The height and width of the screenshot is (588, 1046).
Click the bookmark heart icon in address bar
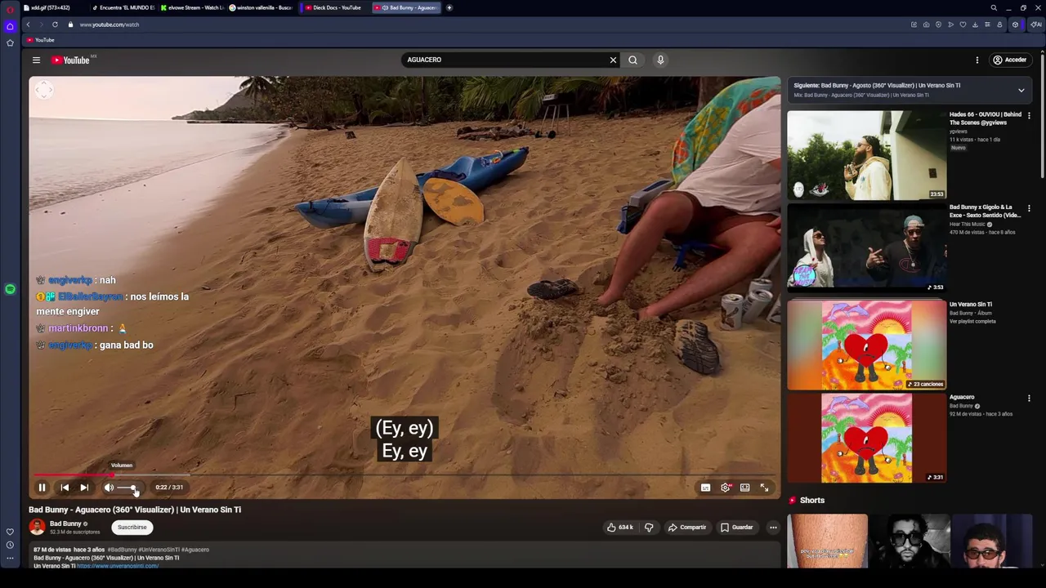(x=963, y=24)
